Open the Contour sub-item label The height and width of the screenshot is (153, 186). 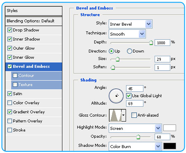[26, 75]
